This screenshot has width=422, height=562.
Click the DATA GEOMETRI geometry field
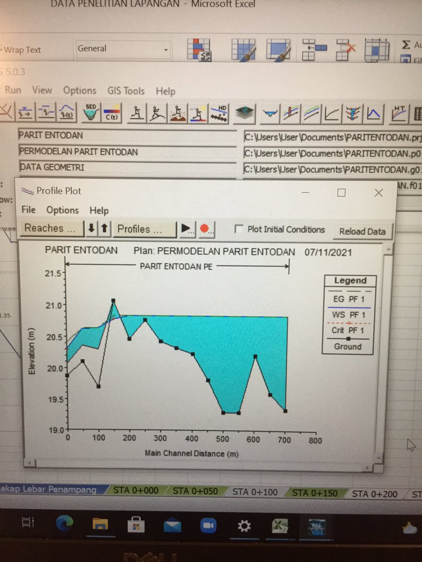[127, 167]
